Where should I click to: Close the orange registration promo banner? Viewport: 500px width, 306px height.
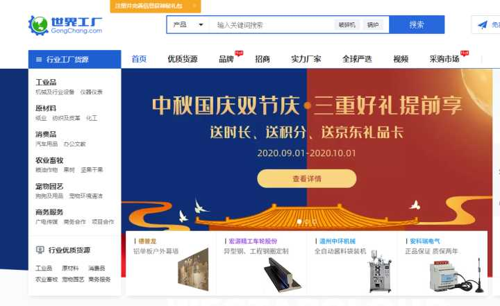click(x=194, y=6)
